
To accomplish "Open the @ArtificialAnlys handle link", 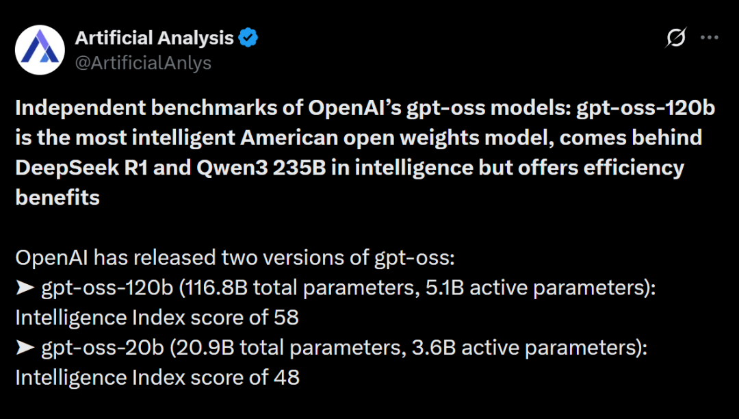I will (143, 63).
